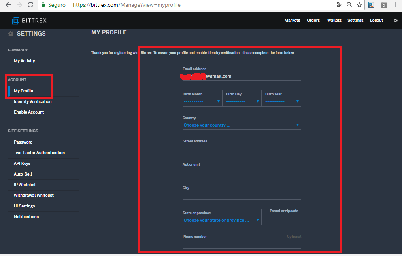Open API Keys settings
This screenshot has width=402, height=256.
pos(22,163)
